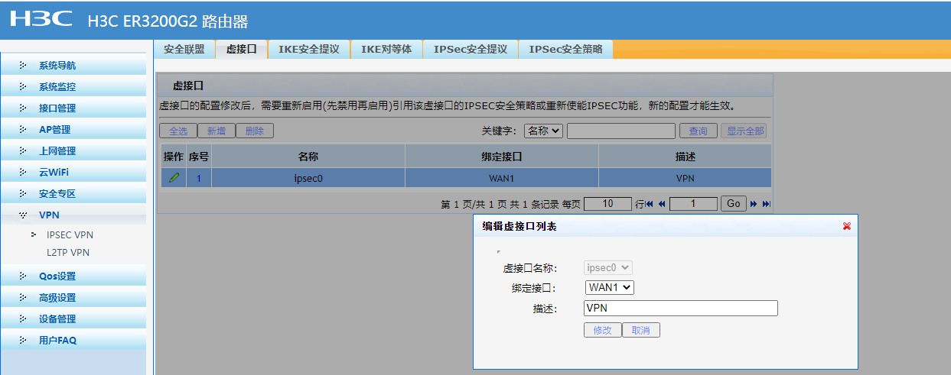Click the WAN1 cell in table row
Image resolution: width=951 pixels, height=375 pixels.
(502, 178)
